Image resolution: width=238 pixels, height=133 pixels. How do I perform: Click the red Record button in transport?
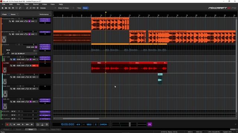click(x=7, y=125)
